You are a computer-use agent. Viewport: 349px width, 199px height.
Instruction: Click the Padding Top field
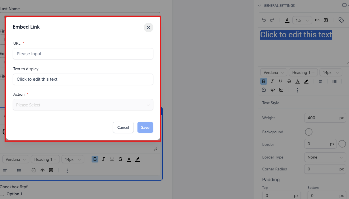pyautogui.click(x=282, y=196)
